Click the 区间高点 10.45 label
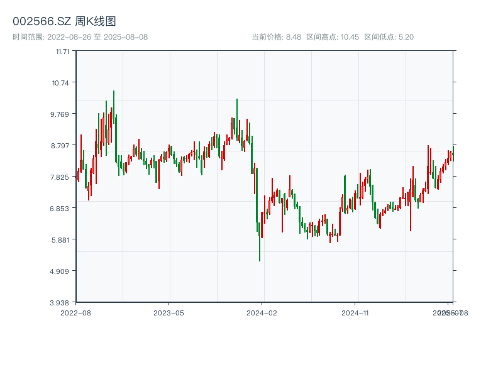503x377 pixels. coord(333,37)
